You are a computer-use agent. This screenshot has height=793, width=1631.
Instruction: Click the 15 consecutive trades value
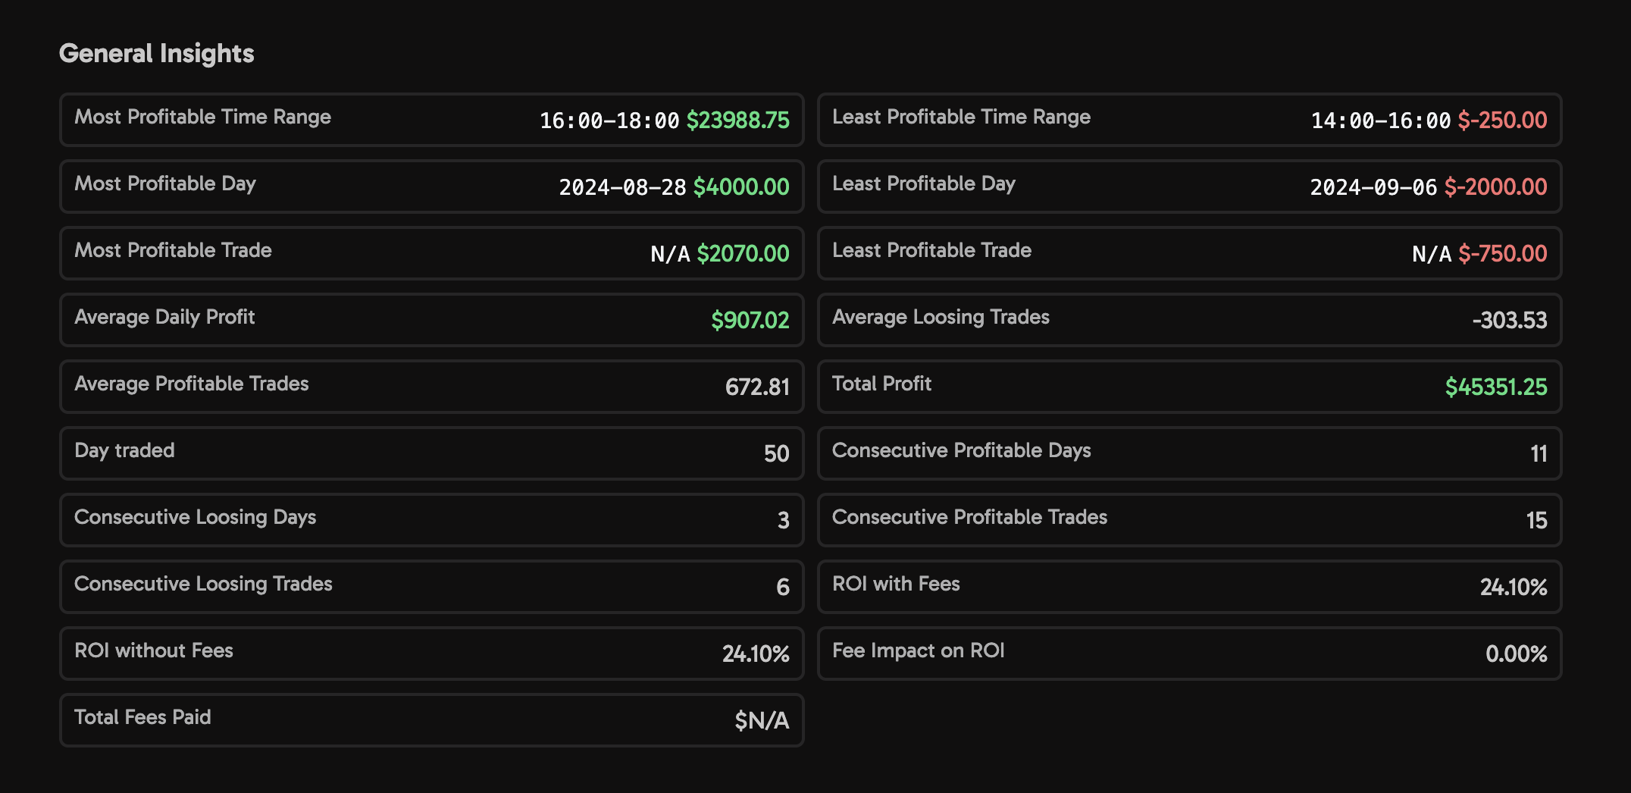pos(1537,521)
